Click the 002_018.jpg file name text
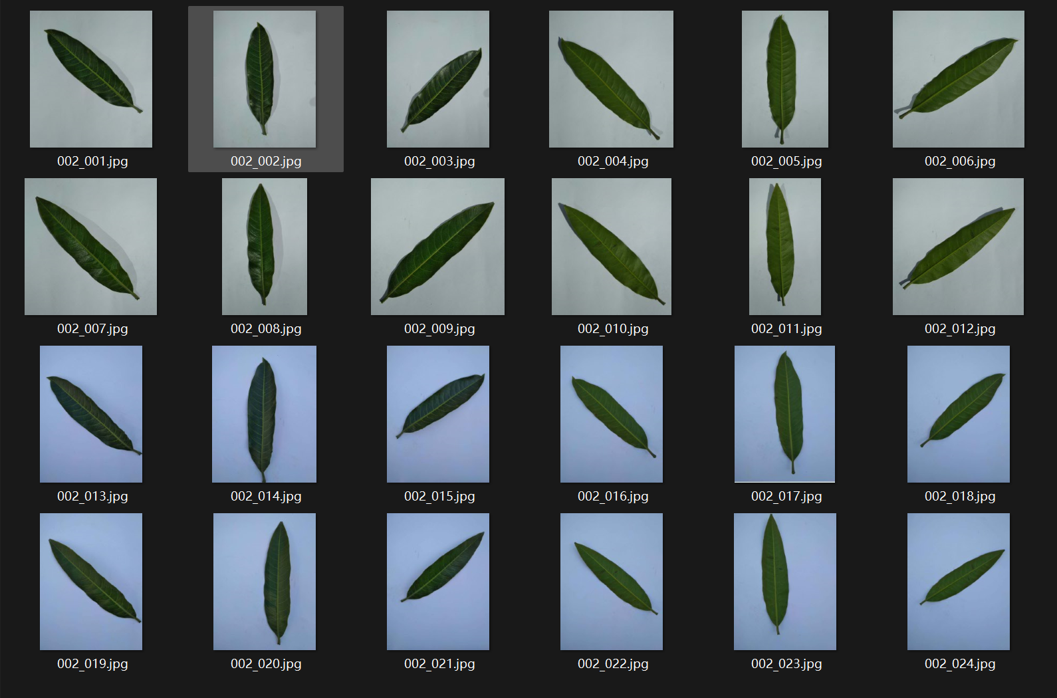 click(x=960, y=496)
